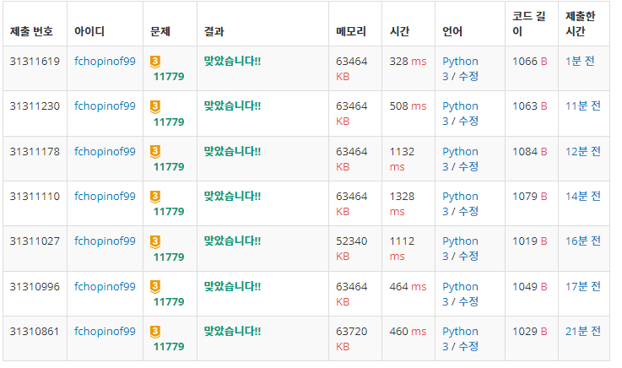Click 수정 edit link in row 31311230
Image resolution: width=622 pixels, height=368 pixels.
468,121
